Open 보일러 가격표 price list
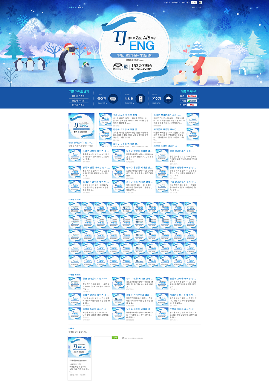 click(79, 101)
